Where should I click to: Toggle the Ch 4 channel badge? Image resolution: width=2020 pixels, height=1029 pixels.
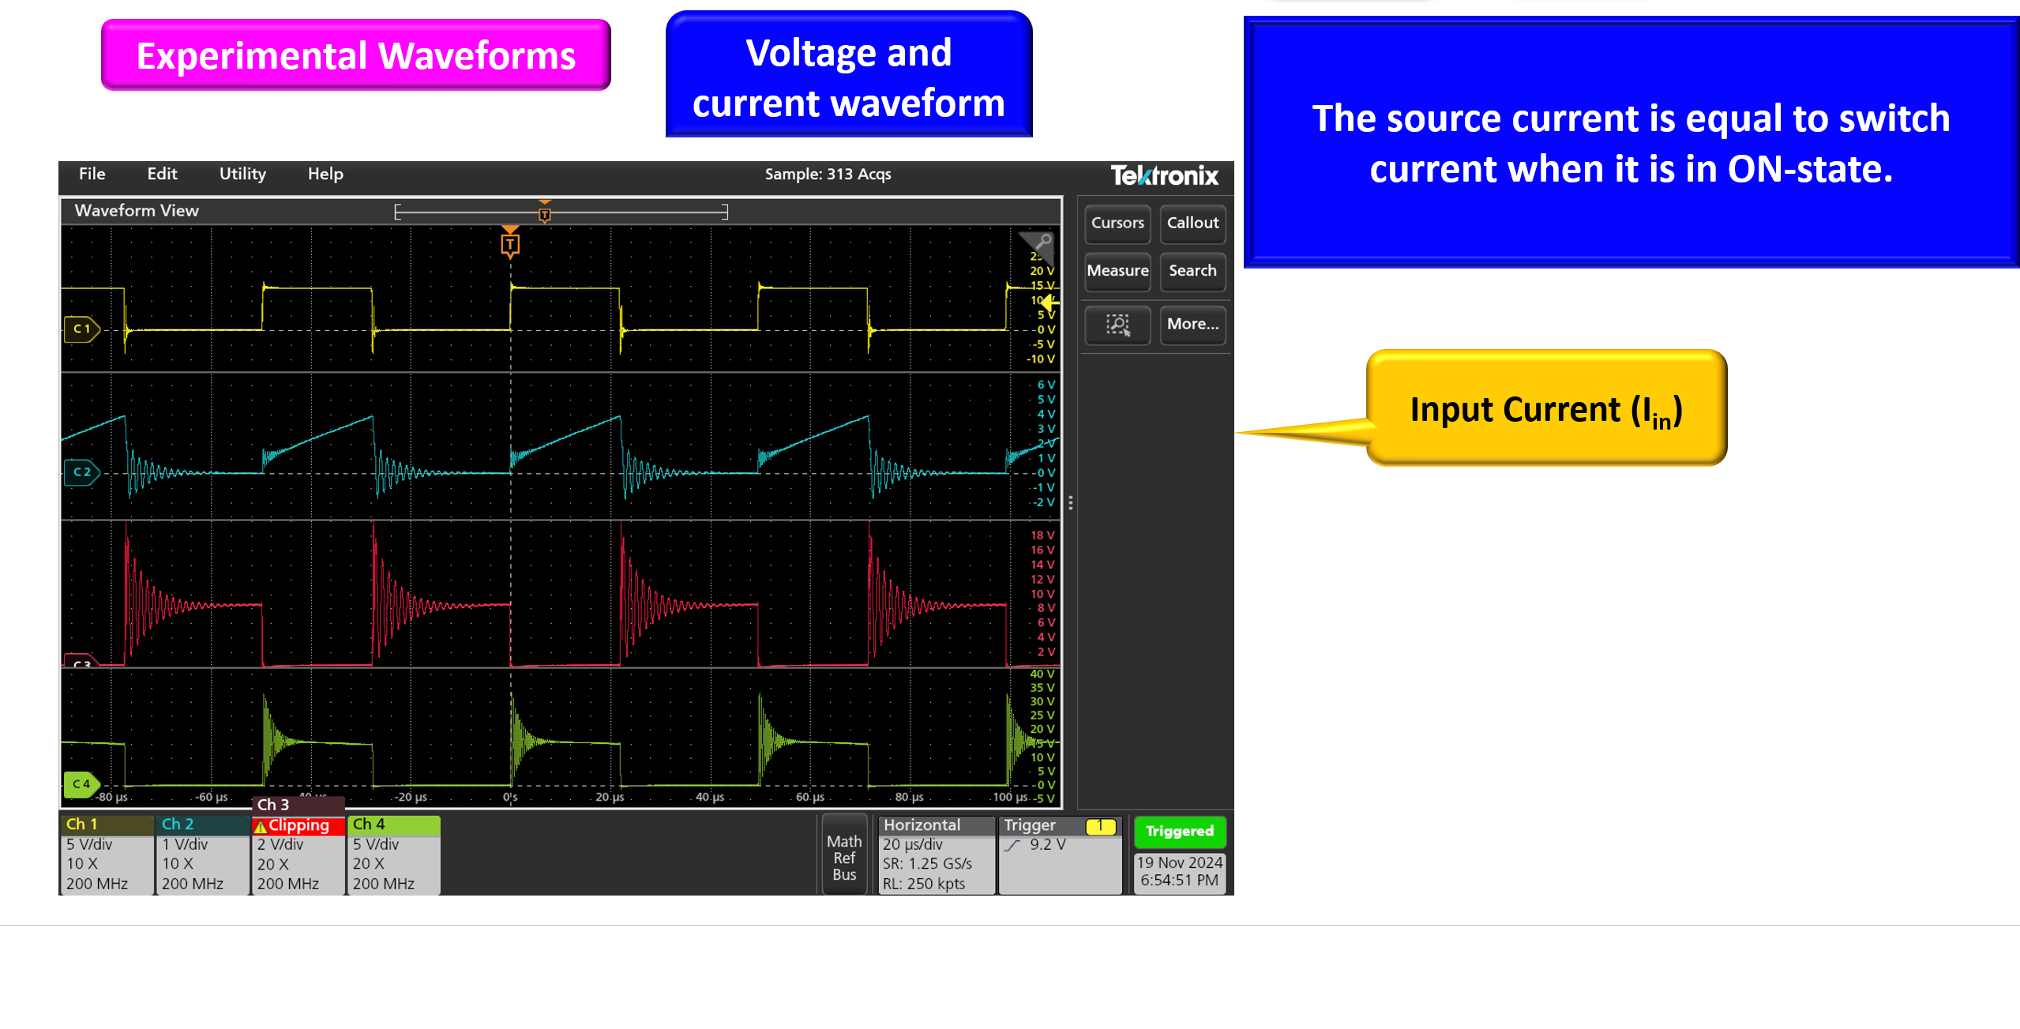(x=393, y=854)
